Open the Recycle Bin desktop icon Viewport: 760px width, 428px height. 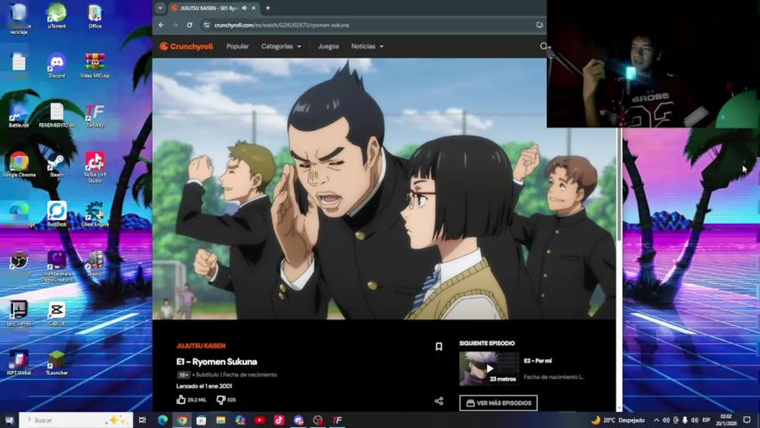pos(19,18)
